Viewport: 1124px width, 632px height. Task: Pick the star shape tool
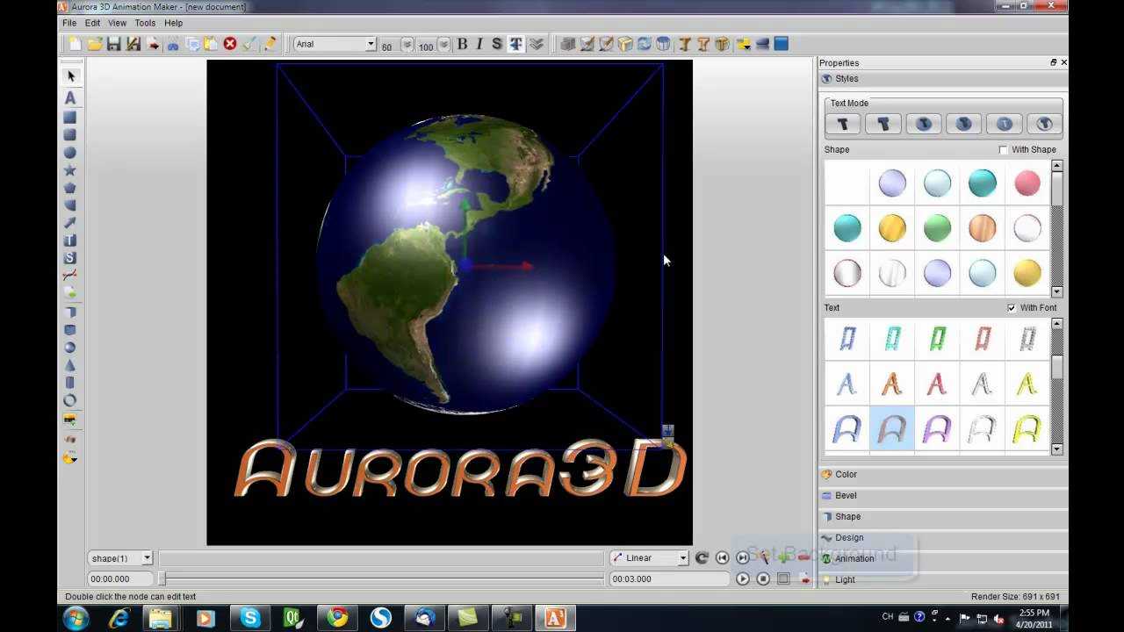pos(70,170)
